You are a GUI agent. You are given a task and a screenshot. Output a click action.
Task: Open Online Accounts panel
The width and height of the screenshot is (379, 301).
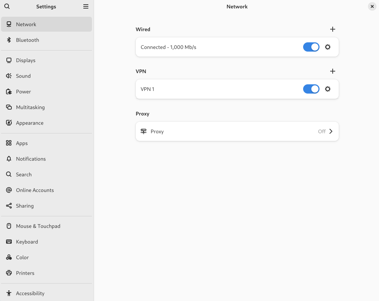46,190
